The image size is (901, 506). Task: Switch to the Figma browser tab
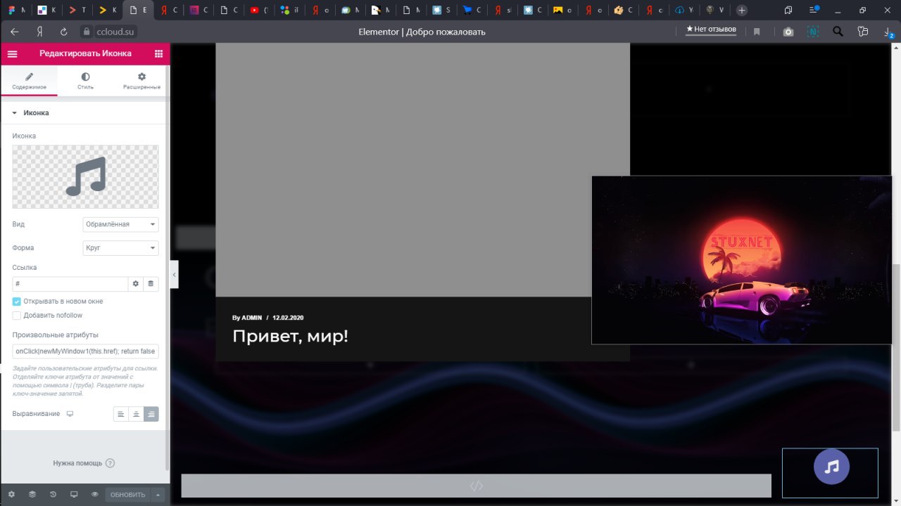(15, 10)
